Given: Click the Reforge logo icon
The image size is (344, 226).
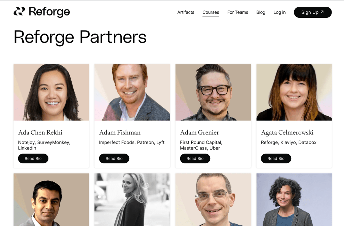Looking at the screenshot, I should 19,12.
